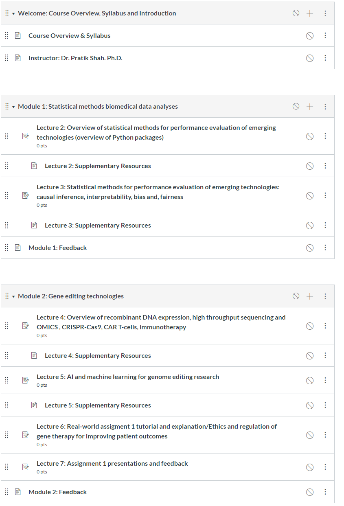Screen dimensions: 344x506
Task: Collapse the Welcome module section
Action: [x=13, y=13]
